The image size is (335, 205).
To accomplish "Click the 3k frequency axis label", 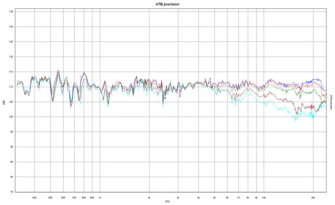I will coord(178,198).
